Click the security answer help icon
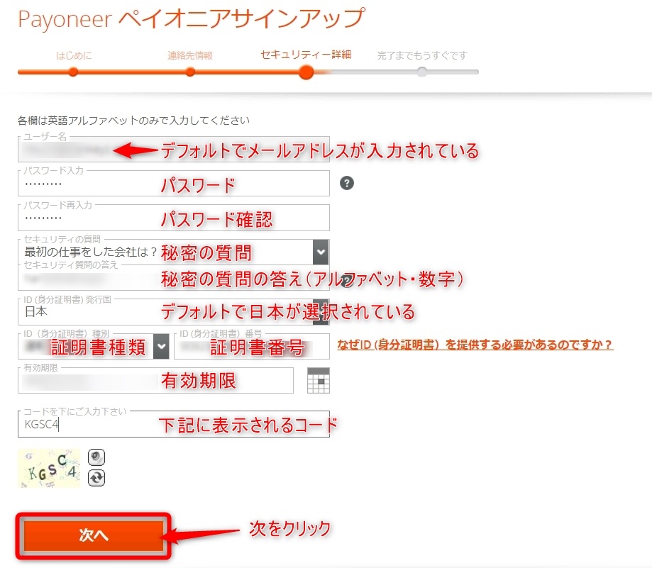Image resolution: width=652 pixels, height=568 pixels. tap(347, 281)
